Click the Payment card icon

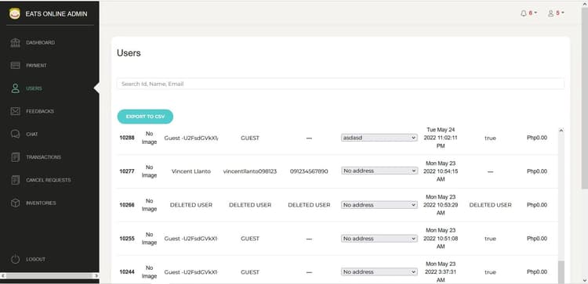tap(16, 66)
